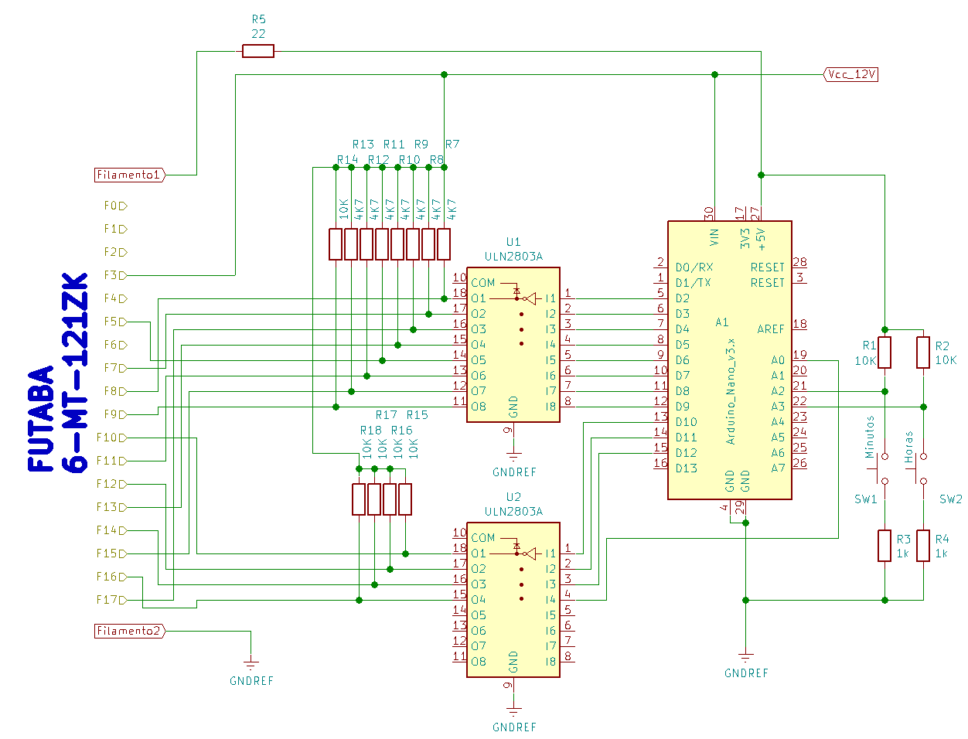Click the Vcc_12V power label
968x739 pixels.
tap(851, 74)
